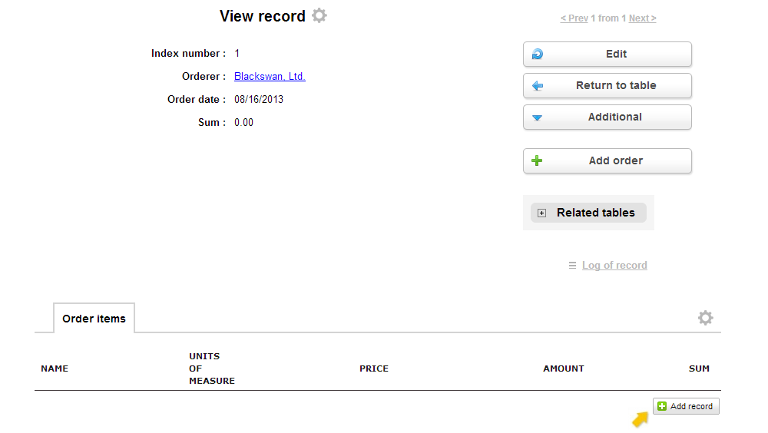
Task: Go to the Next record link
Action: [x=643, y=18]
